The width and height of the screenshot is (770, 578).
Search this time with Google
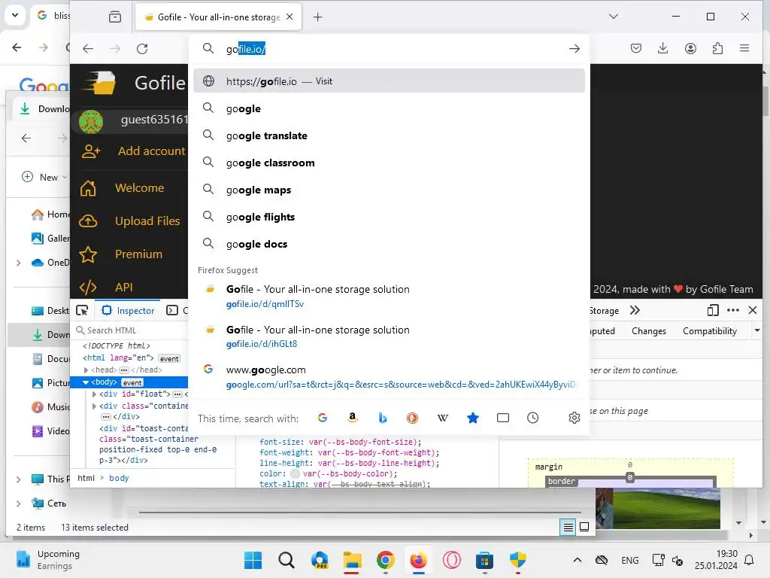(x=323, y=418)
